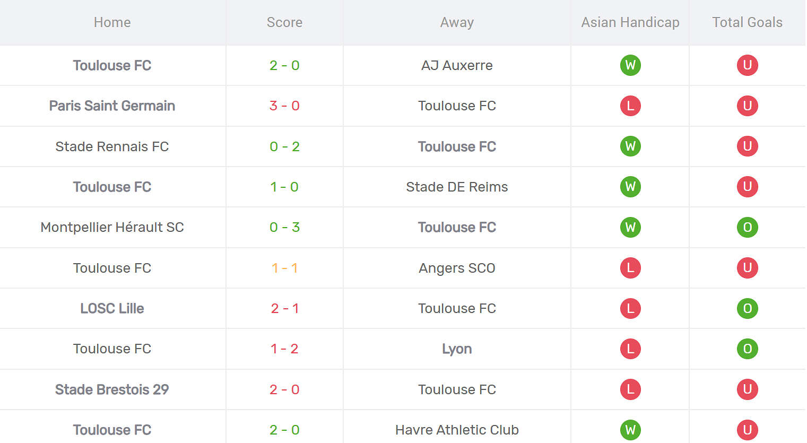The image size is (807, 443).
Task: Click the W handicap badge in the Stade Rennais row
Action: click(630, 146)
